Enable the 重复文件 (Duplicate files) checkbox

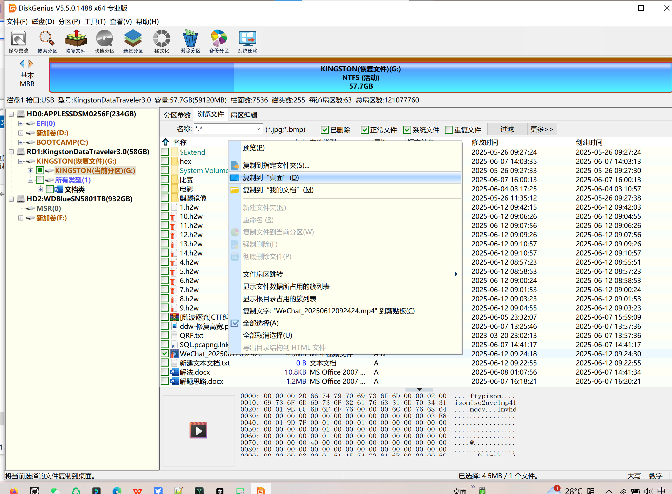tap(449, 130)
